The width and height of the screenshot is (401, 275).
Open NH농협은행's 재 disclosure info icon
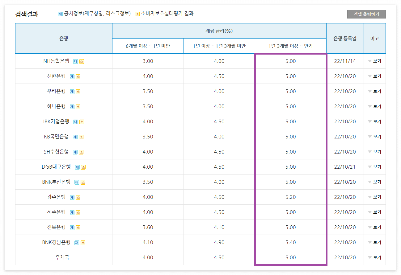(x=75, y=61)
